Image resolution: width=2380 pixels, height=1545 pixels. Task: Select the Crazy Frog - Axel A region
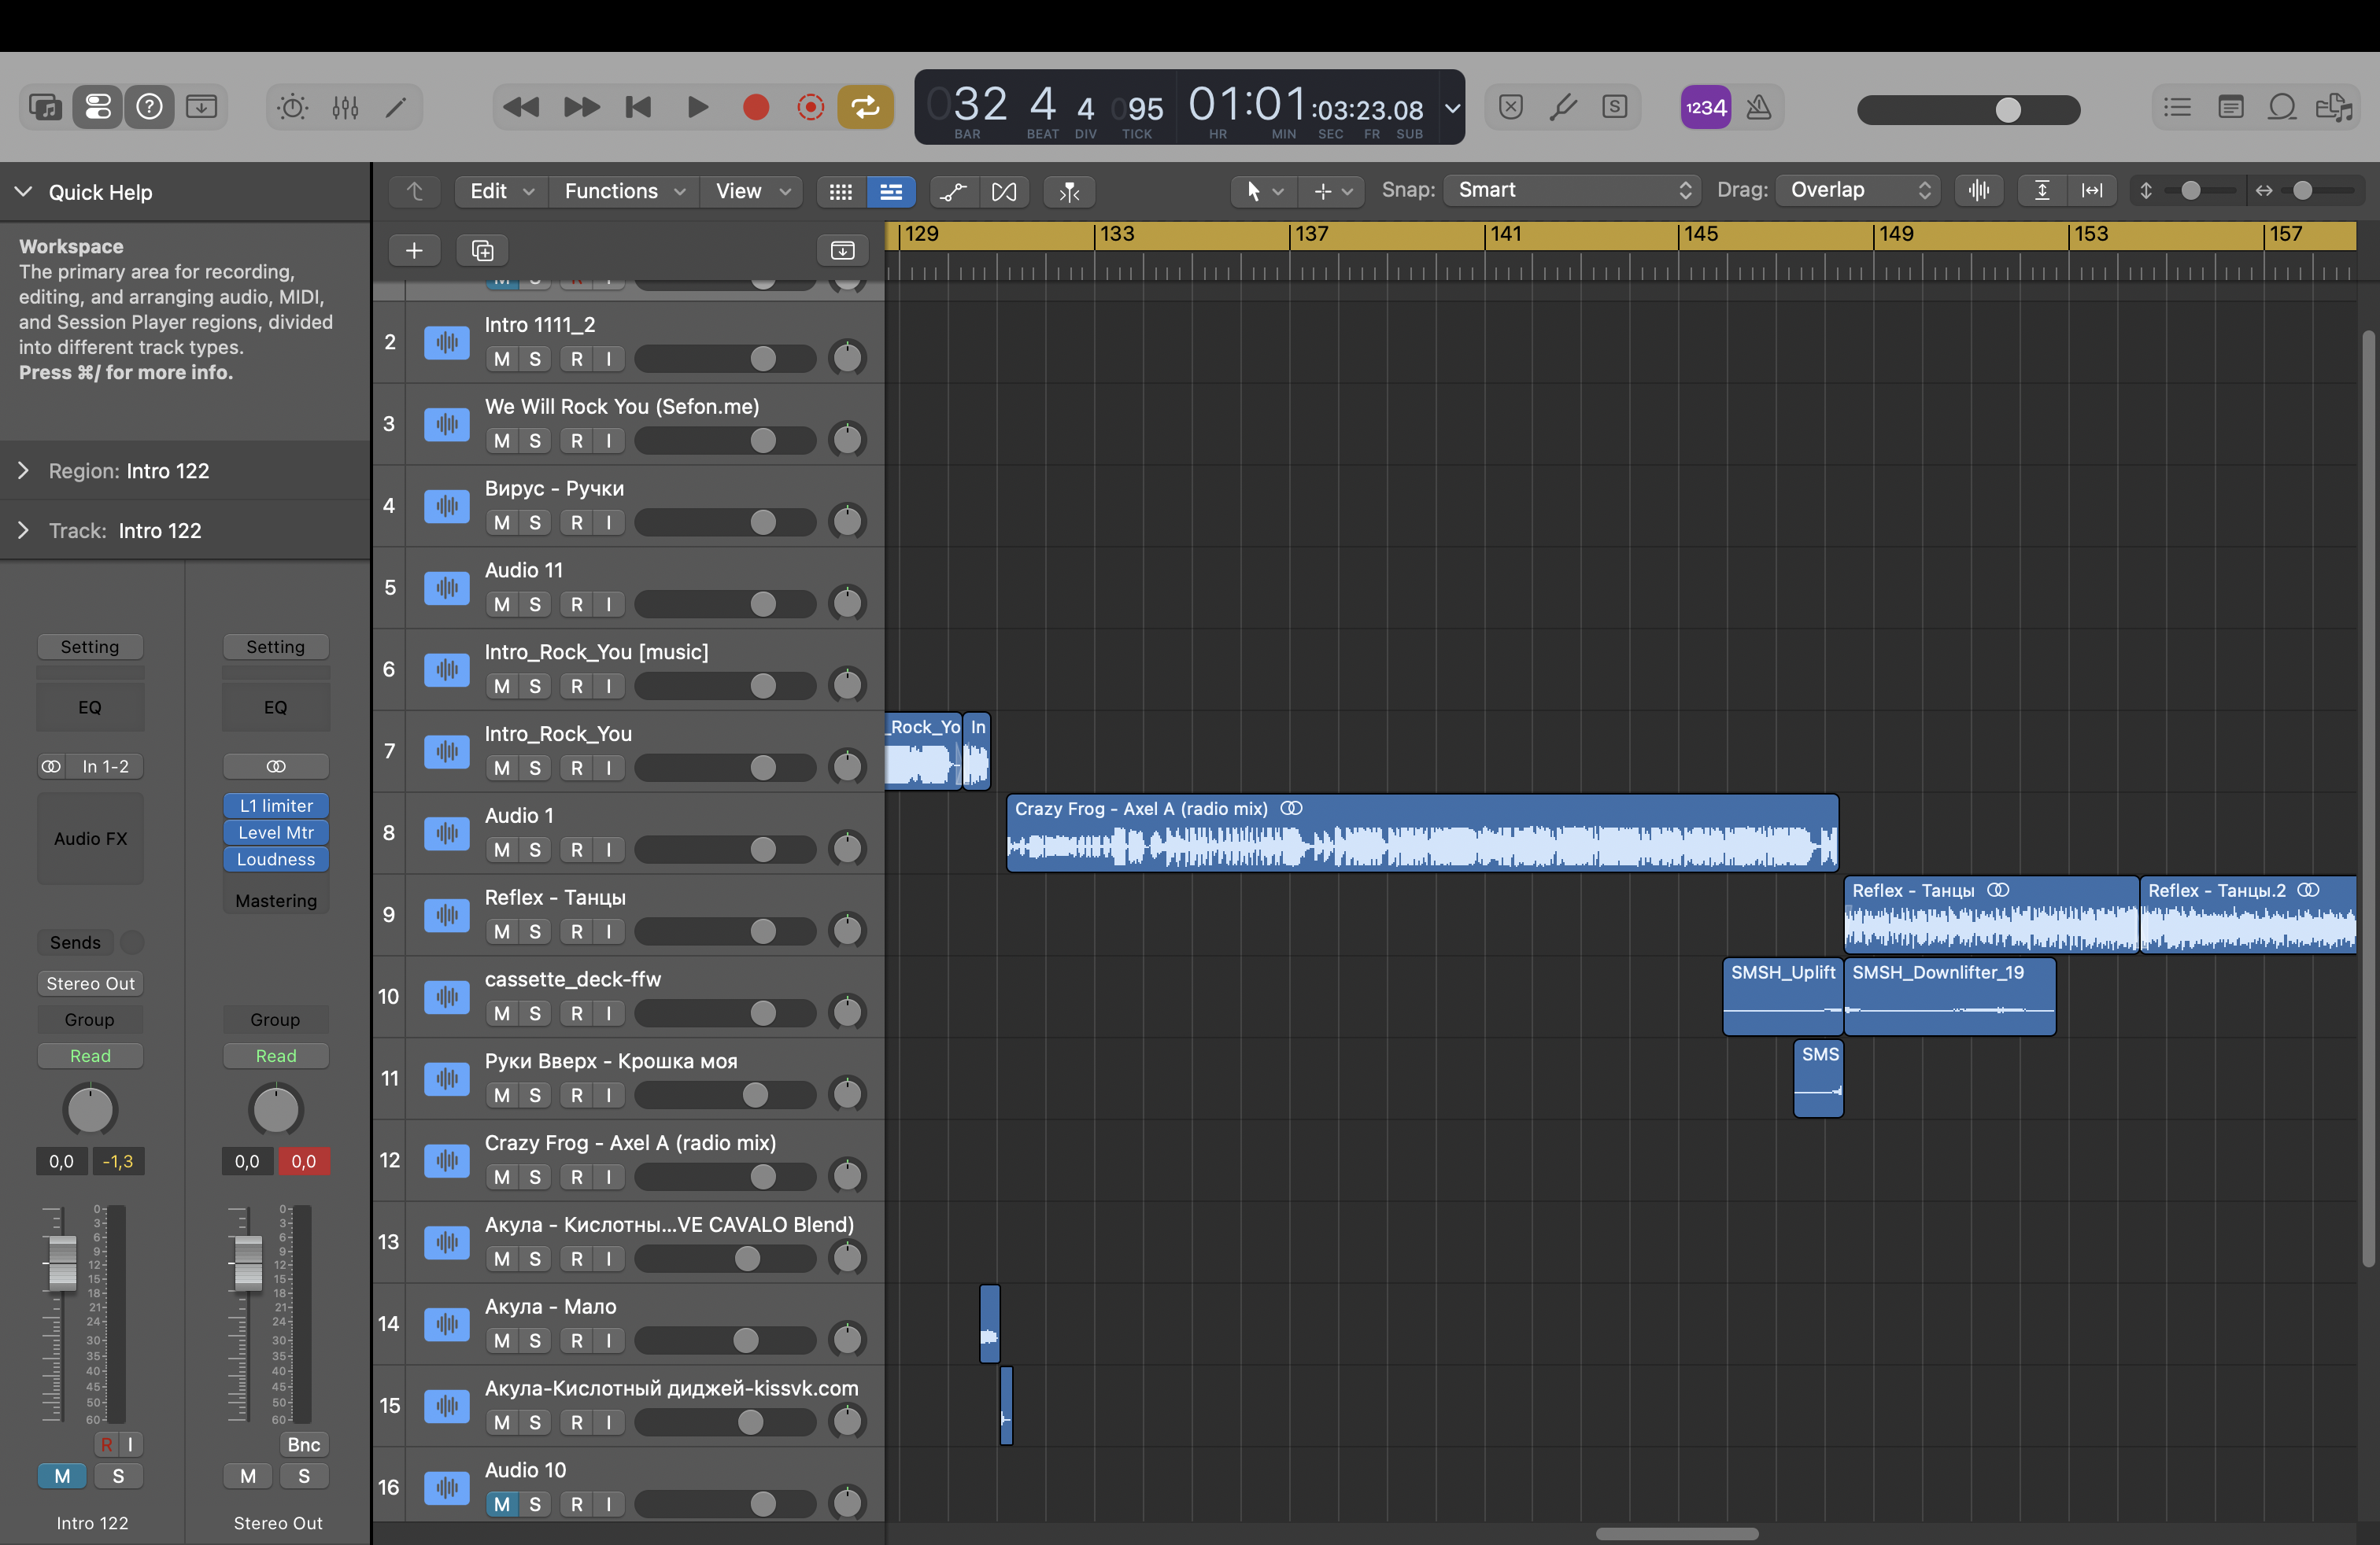[1422, 832]
